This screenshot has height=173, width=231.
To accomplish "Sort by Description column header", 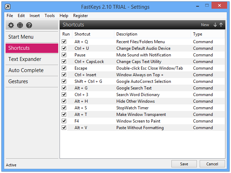I will pyautogui.click(x=152, y=34).
